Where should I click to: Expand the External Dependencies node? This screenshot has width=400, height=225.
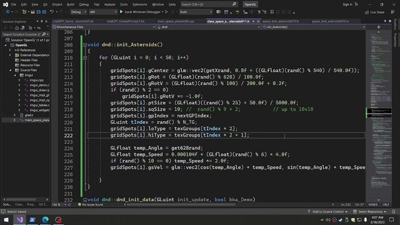click(x=11, y=55)
